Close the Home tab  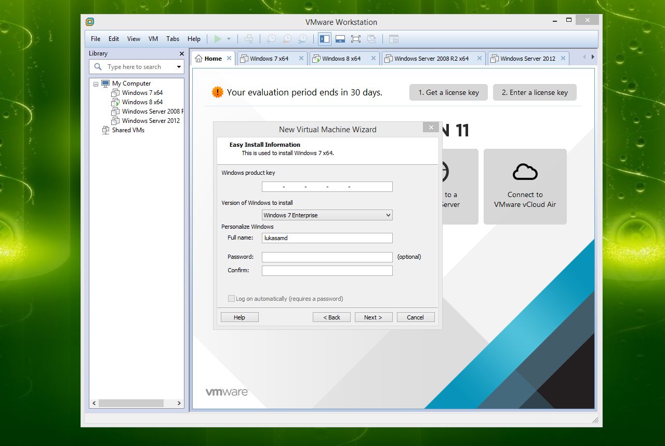coord(229,59)
